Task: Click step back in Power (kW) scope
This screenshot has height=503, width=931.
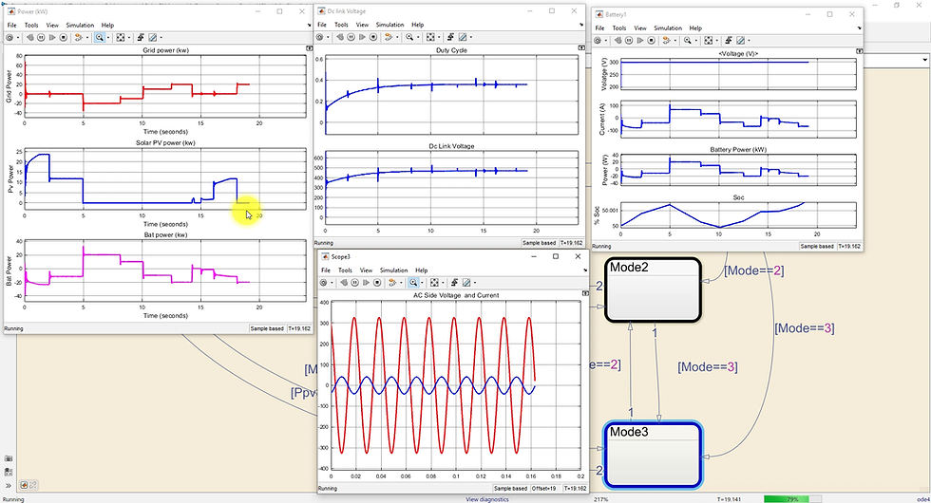Action: tap(29, 37)
